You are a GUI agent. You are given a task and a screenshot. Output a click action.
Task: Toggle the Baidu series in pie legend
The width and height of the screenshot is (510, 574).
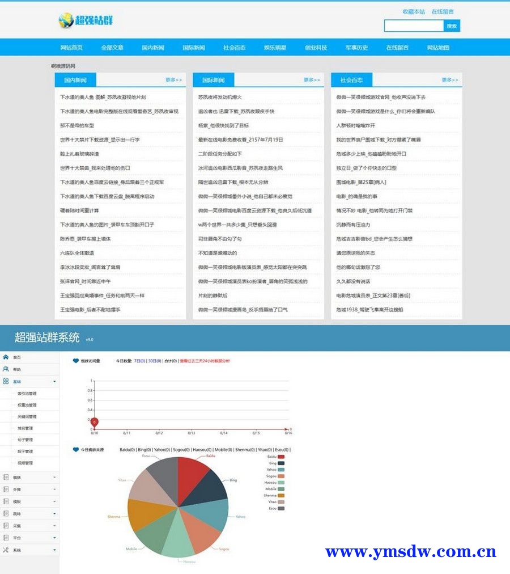coord(281,457)
